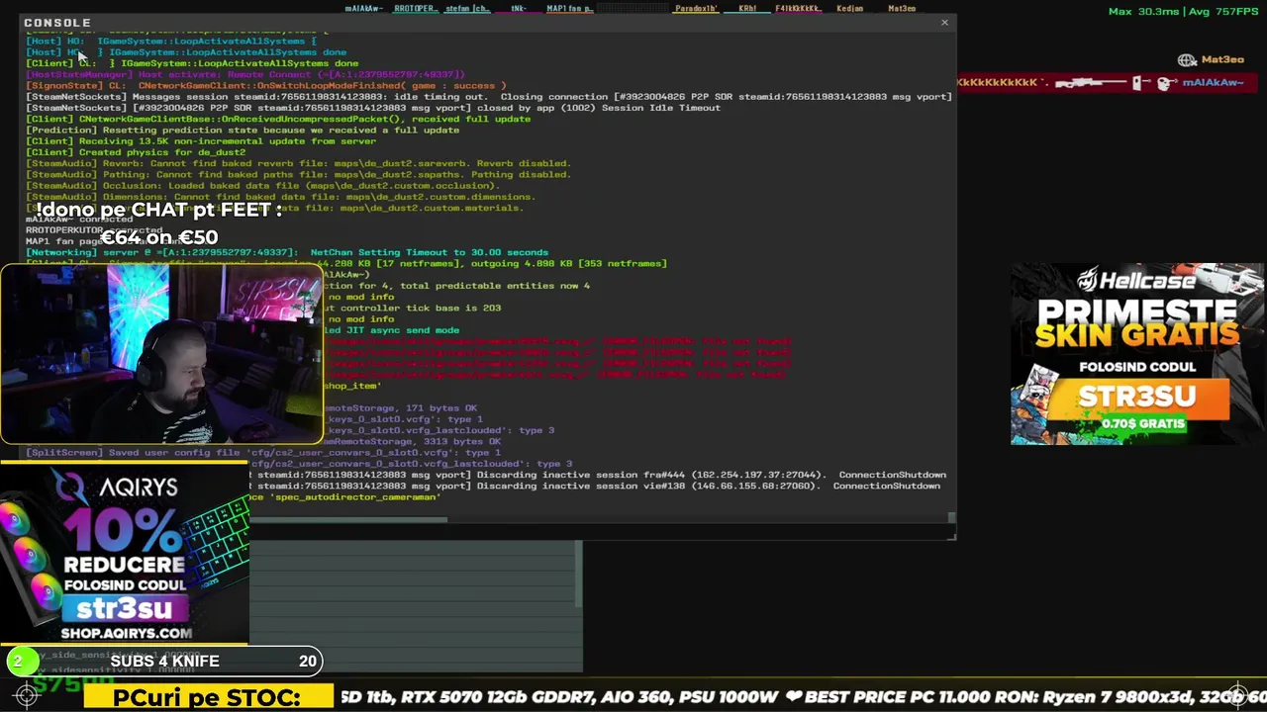
Task: Click the console resize grip corner
Action: (951, 535)
